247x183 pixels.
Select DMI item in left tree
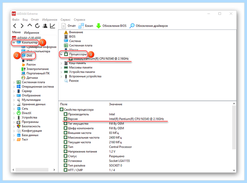29,56
